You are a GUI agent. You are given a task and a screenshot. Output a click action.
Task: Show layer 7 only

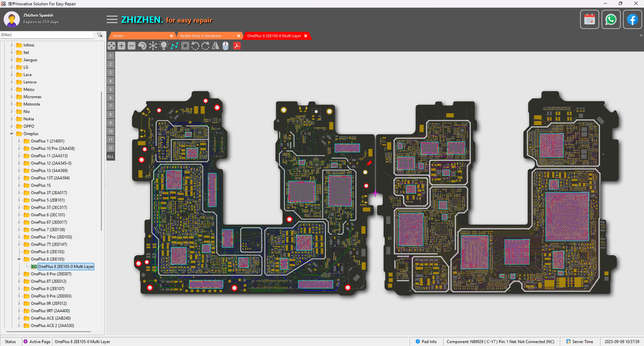tap(110, 106)
